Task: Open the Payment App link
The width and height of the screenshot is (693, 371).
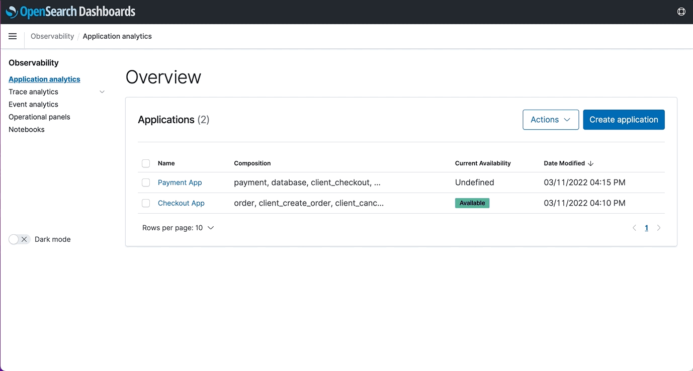Action: 180,182
